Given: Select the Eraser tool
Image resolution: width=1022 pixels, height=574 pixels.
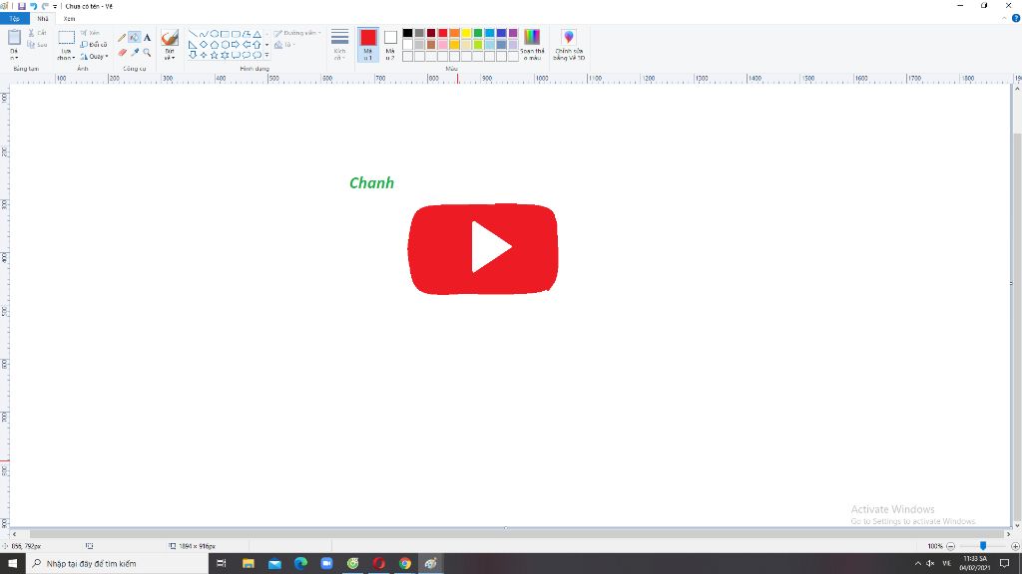Looking at the screenshot, I should (x=122, y=53).
